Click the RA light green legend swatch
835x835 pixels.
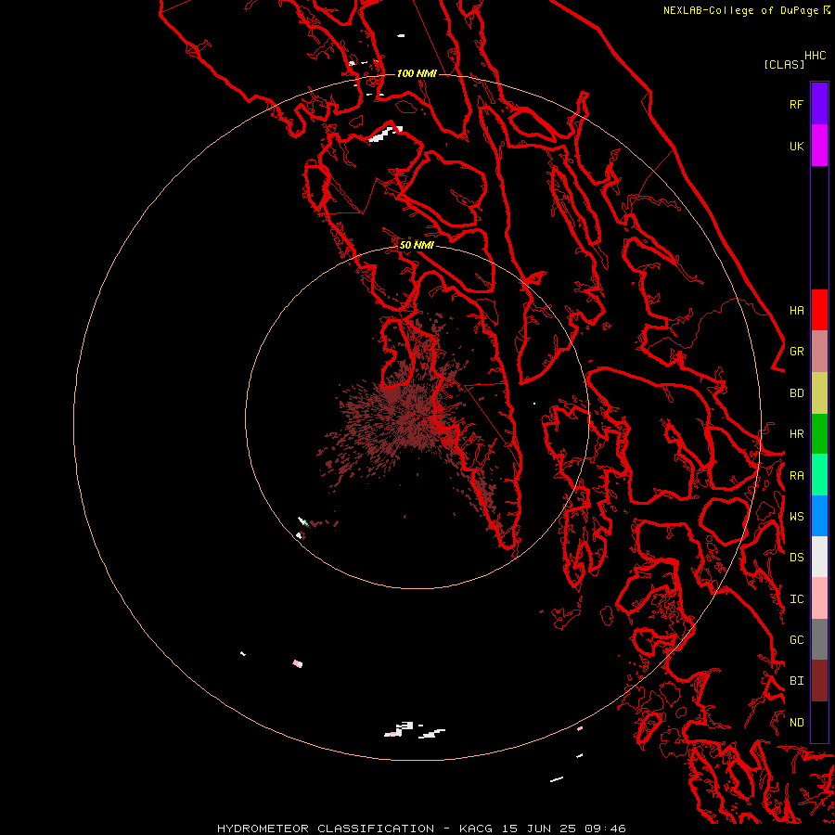click(x=819, y=475)
